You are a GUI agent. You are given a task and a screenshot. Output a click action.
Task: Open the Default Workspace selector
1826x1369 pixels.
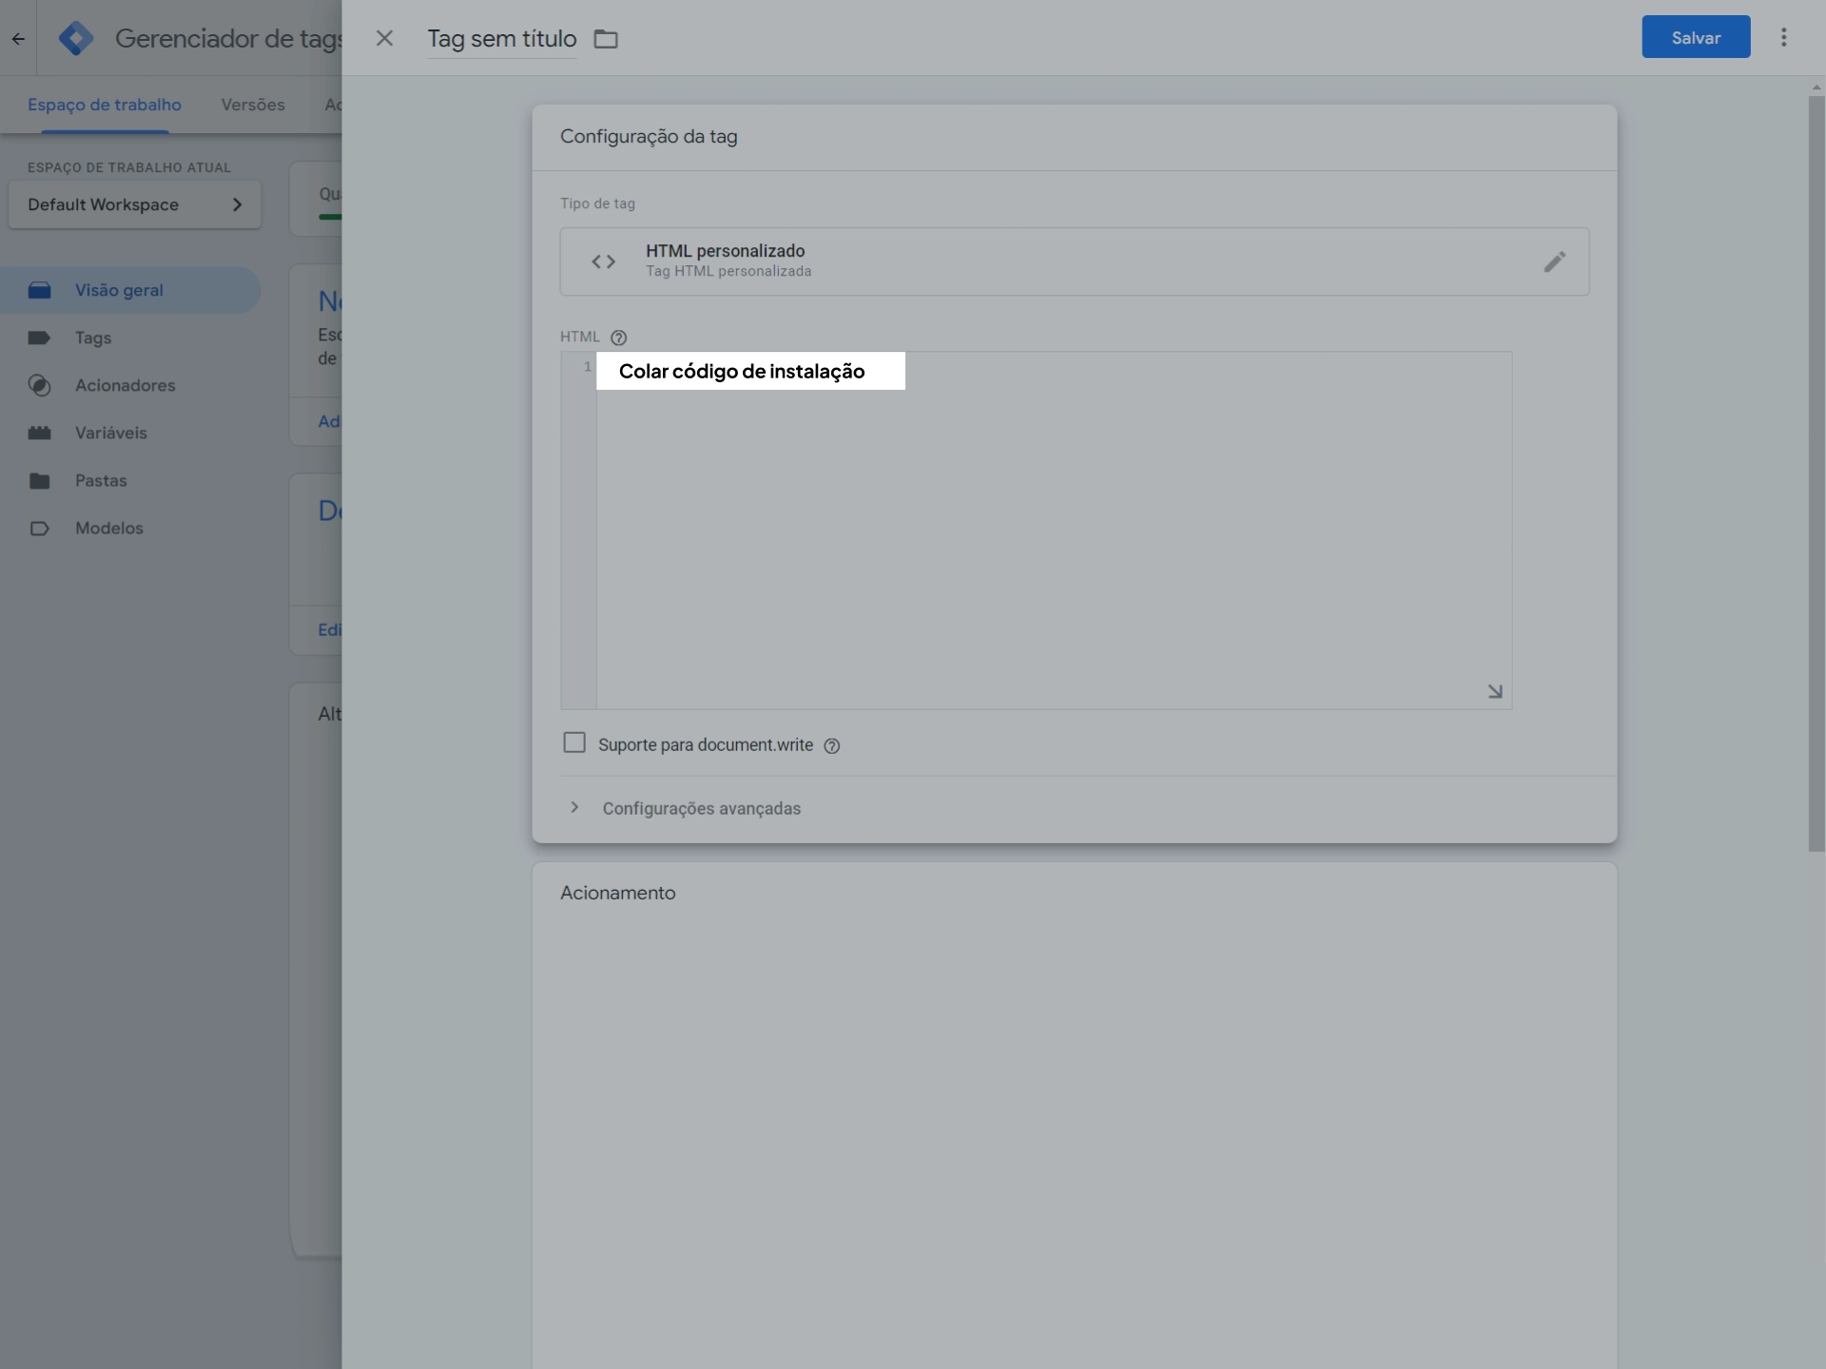pyautogui.click(x=134, y=204)
